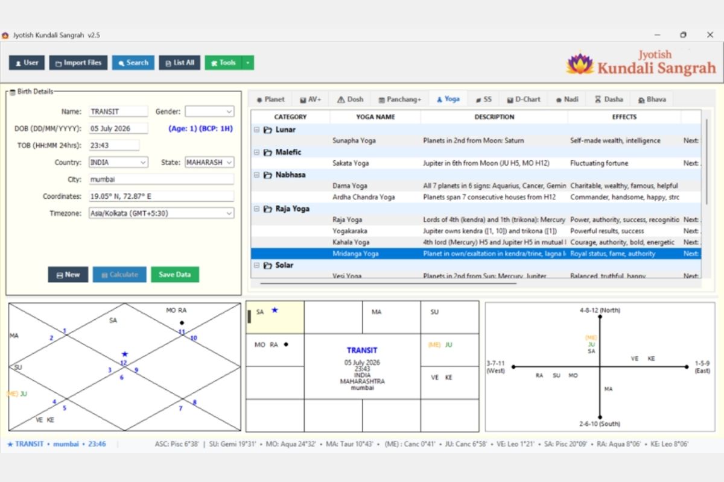Click the TRANSIT title in center chart
The height and width of the screenshot is (482, 724).
point(362,350)
